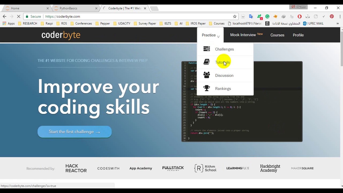Open the UDACITY bookmark folder
This screenshot has height=193, width=343.
tap(122, 23)
